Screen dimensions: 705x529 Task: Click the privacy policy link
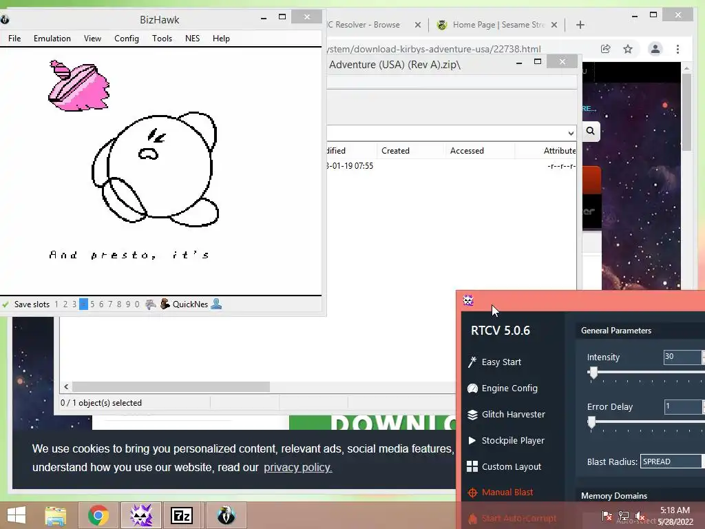point(297,468)
